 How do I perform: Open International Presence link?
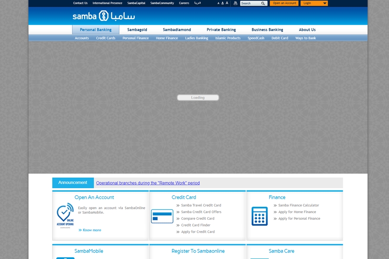click(x=108, y=3)
